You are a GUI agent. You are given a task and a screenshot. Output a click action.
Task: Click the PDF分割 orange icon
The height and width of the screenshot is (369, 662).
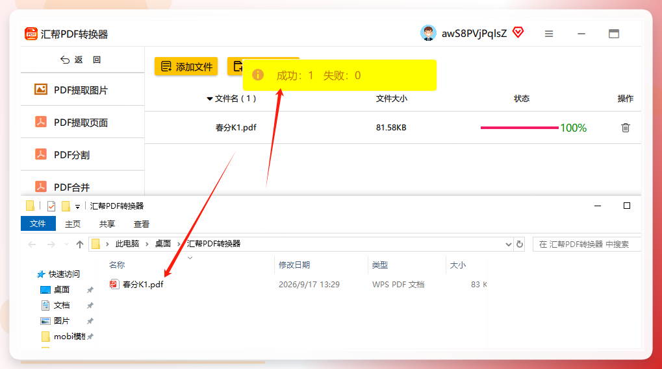(41, 154)
